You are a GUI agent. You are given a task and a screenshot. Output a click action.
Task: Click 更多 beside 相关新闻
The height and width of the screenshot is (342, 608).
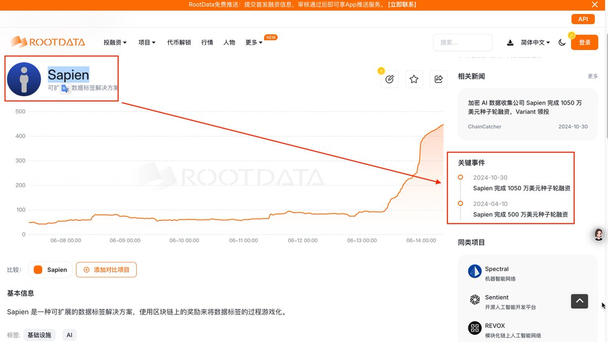coord(593,76)
